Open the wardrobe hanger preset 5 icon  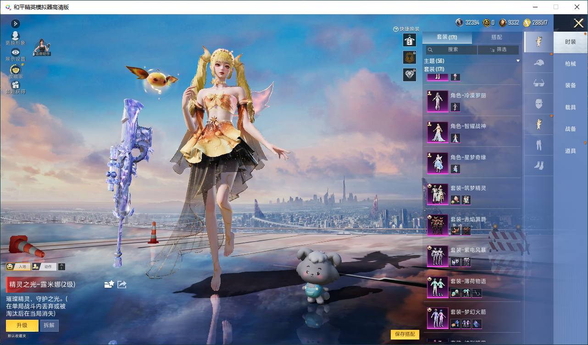(x=410, y=40)
